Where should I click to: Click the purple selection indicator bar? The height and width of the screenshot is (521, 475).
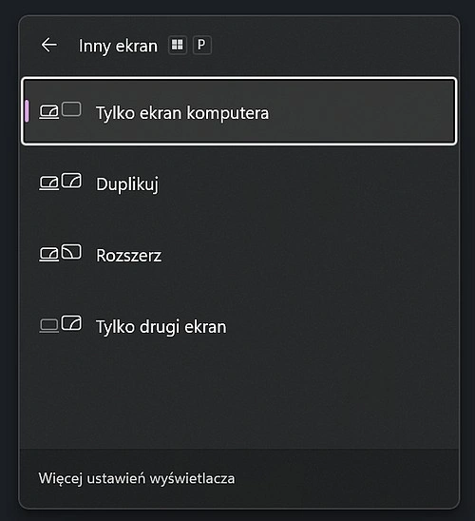pyautogui.click(x=27, y=111)
